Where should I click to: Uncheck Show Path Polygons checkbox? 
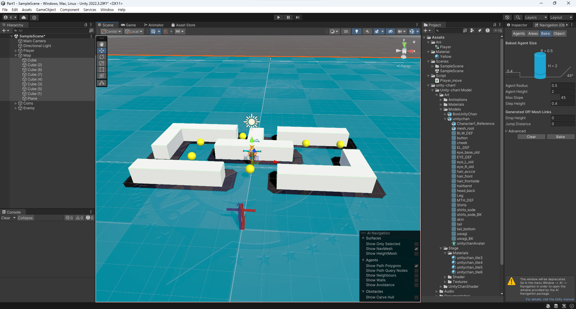coord(416,266)
